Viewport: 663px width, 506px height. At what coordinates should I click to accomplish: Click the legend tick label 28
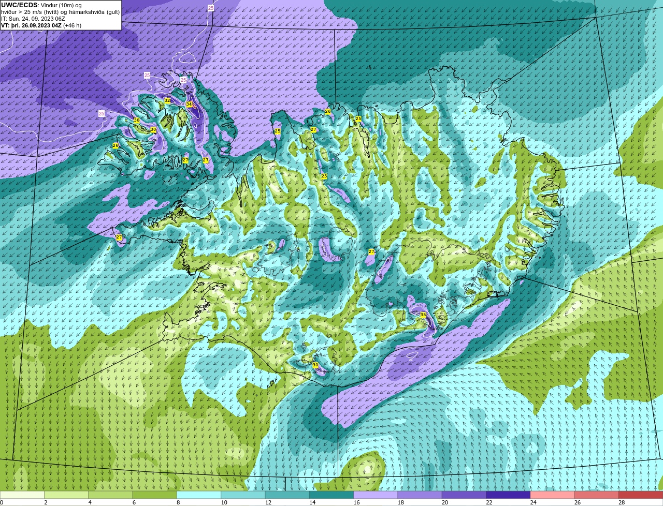[x=622, y=502]
